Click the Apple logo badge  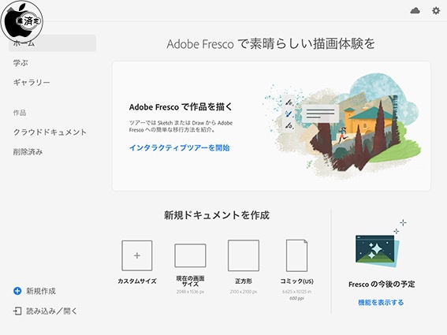(x=22, y=21)
